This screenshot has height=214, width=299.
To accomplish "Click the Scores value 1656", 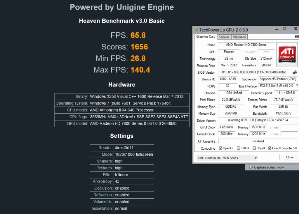I will 139,47.
